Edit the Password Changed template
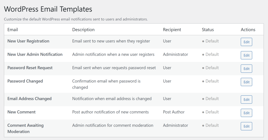Viewport: 268px width, 140px height. pos(246,82)
